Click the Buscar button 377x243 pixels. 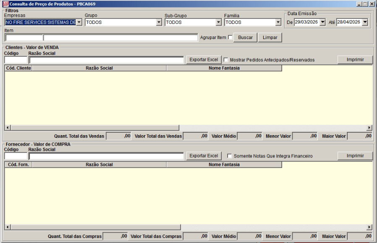(x=245, y=37)
